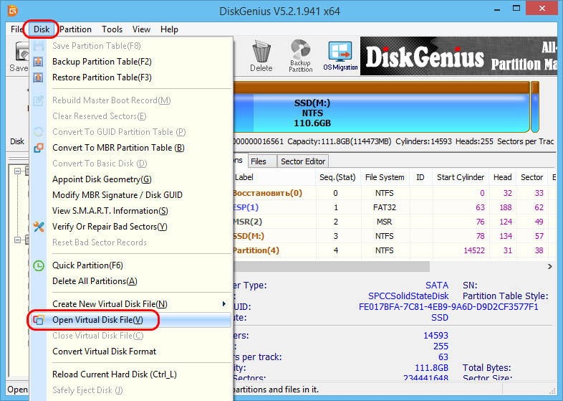The width and height of the screenshot is (563, 401).
Task: Click the ID column header
Action: [420, 177]
